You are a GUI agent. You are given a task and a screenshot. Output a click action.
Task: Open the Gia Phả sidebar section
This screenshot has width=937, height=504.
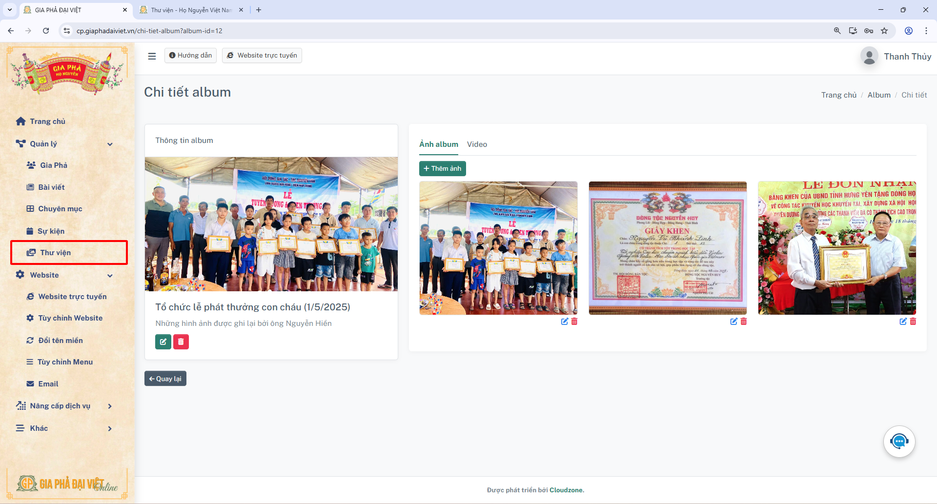pos(53,165)
